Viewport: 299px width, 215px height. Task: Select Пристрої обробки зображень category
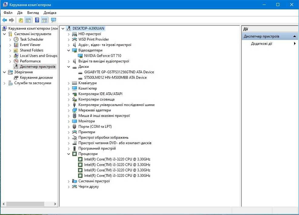tap(103, 137)
